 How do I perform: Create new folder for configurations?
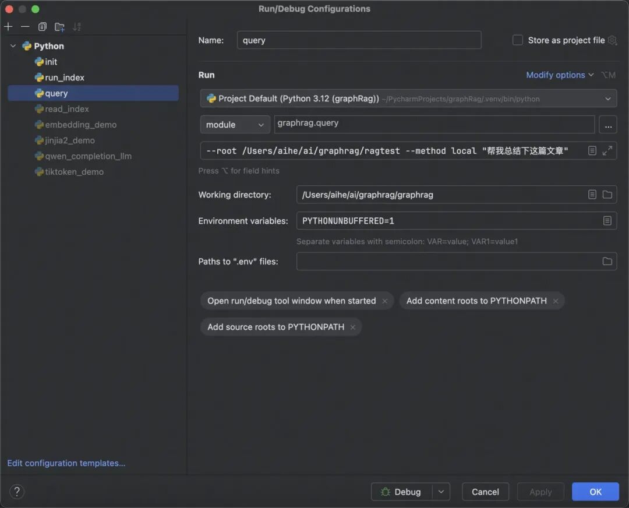click(59, 27)
